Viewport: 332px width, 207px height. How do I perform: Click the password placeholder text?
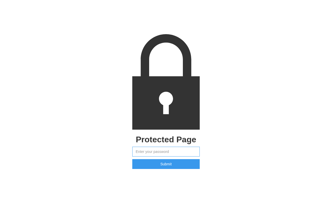(x=152, y=152)
